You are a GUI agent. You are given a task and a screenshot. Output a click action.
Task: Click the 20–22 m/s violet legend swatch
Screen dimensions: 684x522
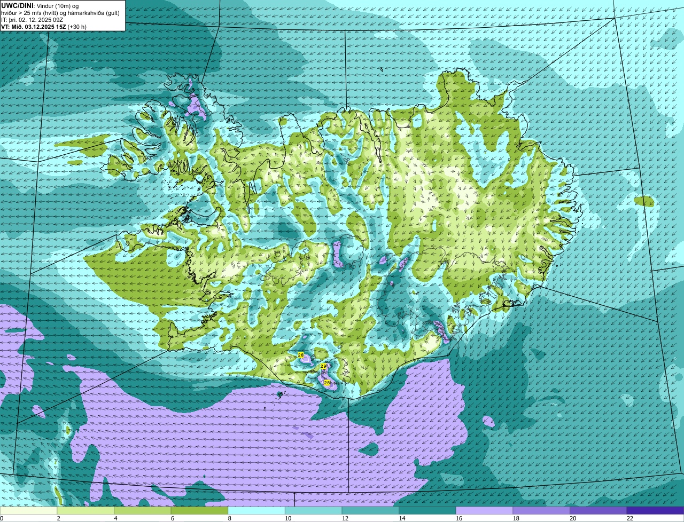[598, 511]
